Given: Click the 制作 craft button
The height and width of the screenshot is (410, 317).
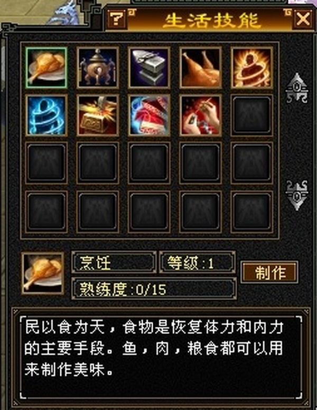Looking at the screenshot, I should tap(269, 272).
